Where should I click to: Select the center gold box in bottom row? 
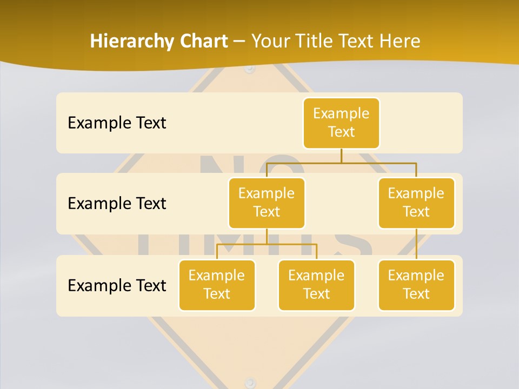tap(316, 285)
